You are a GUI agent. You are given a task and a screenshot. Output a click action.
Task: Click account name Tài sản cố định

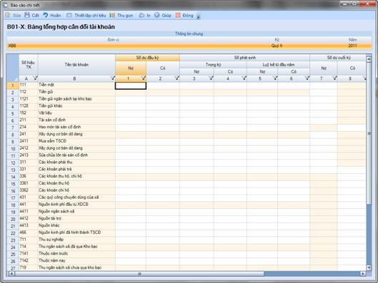52,120
